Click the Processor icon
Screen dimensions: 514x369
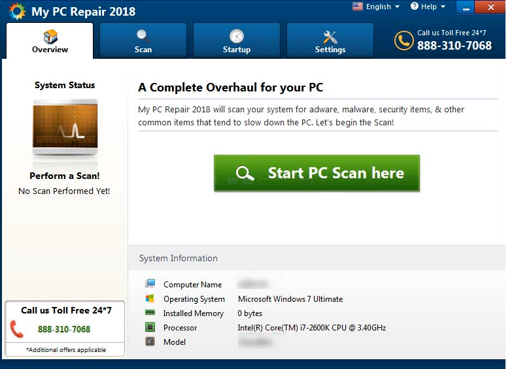coord(150,327)
